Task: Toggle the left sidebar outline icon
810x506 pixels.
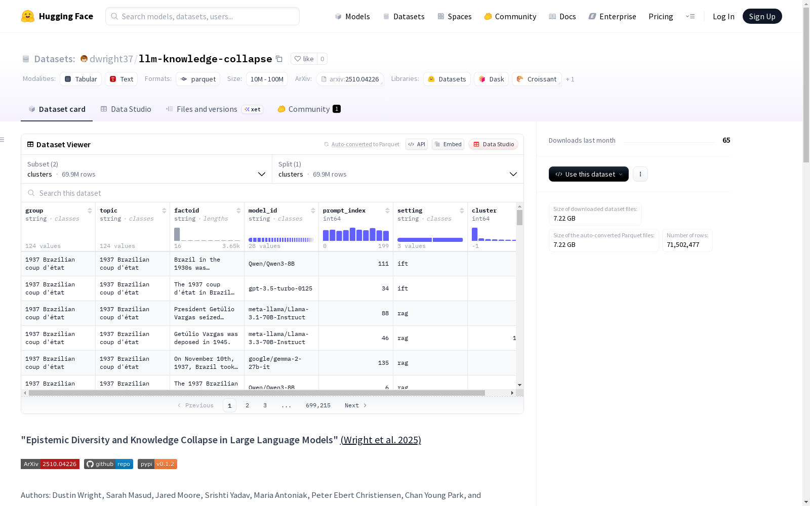Action: (x=3, y=140)
